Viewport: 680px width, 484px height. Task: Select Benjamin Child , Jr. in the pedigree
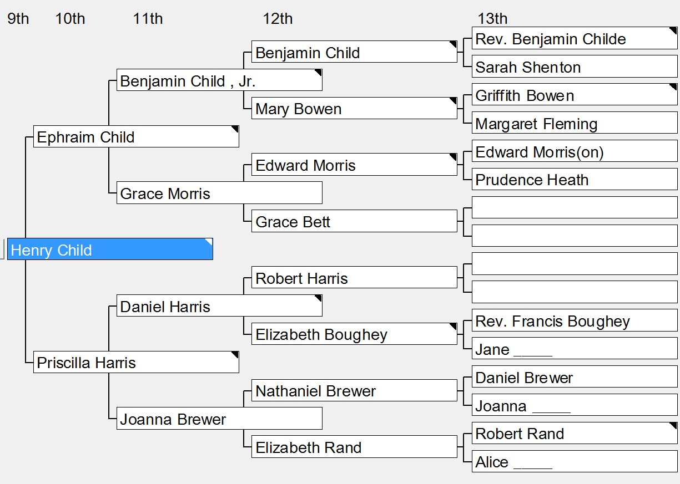(219, 80)
